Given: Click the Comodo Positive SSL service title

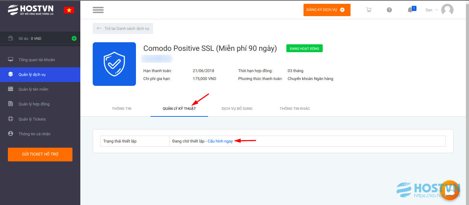Looking at the screenshot, I should 210,48.
